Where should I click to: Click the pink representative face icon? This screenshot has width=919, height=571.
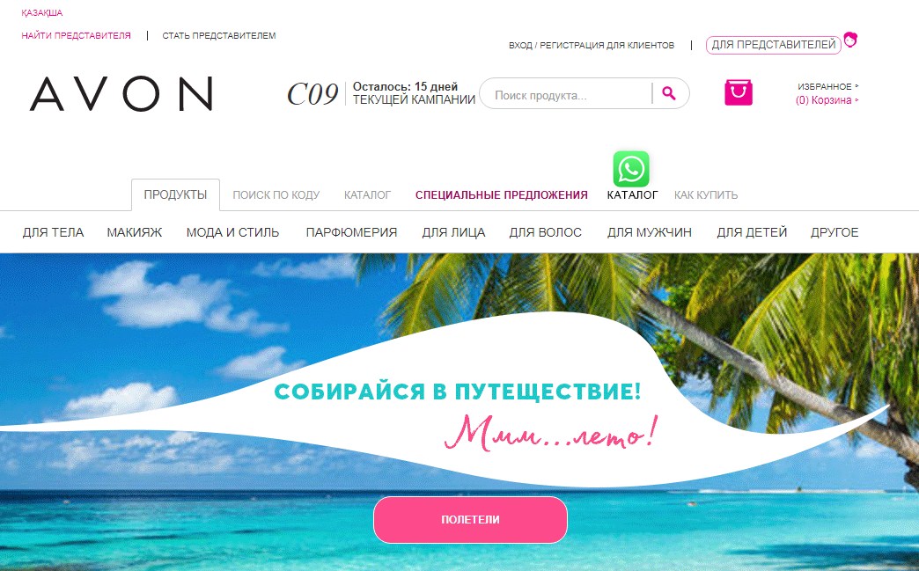[850, 40]
